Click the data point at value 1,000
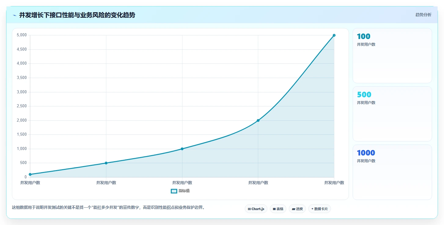 coord(182,149)
